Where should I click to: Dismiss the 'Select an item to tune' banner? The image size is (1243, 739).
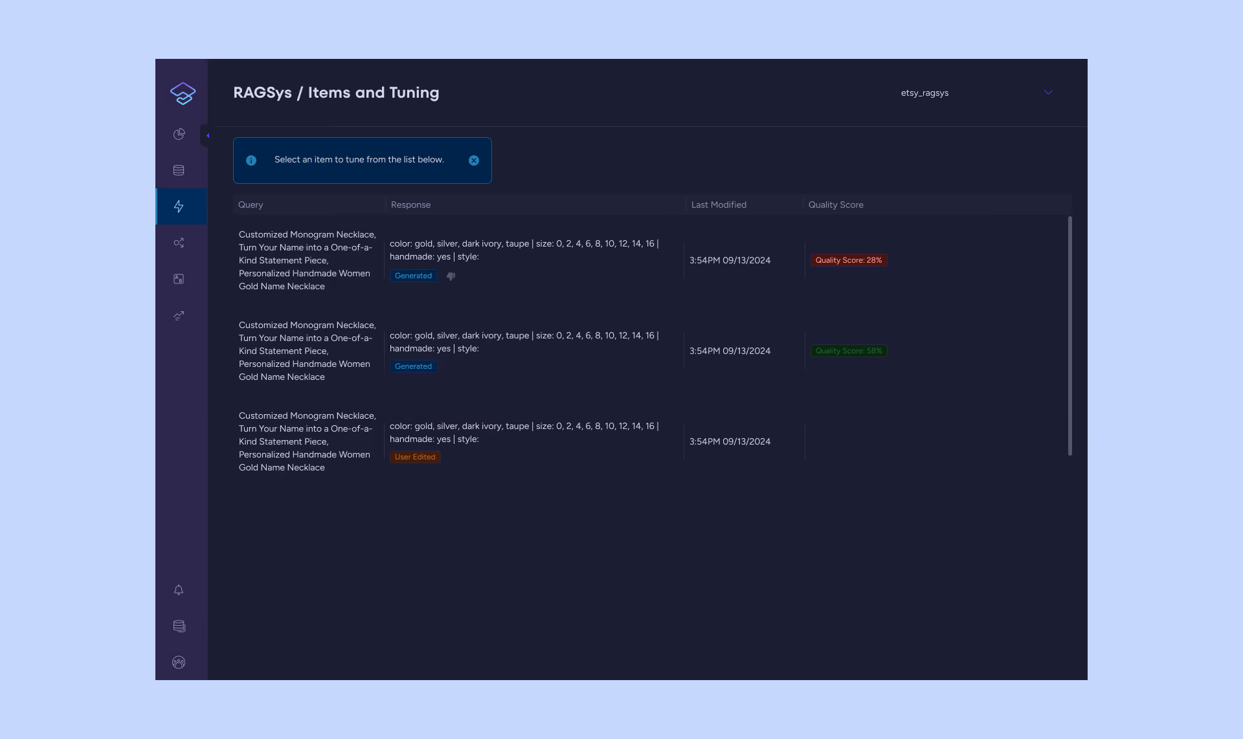[474, 160]
